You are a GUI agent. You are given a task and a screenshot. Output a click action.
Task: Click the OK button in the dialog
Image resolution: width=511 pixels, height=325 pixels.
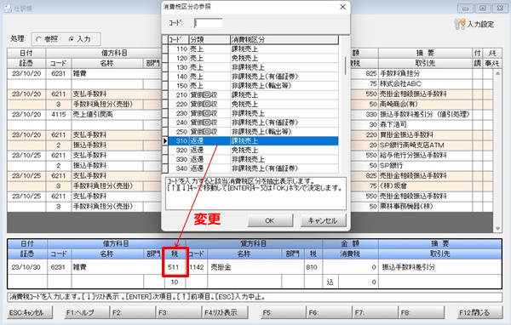(270, 220)
